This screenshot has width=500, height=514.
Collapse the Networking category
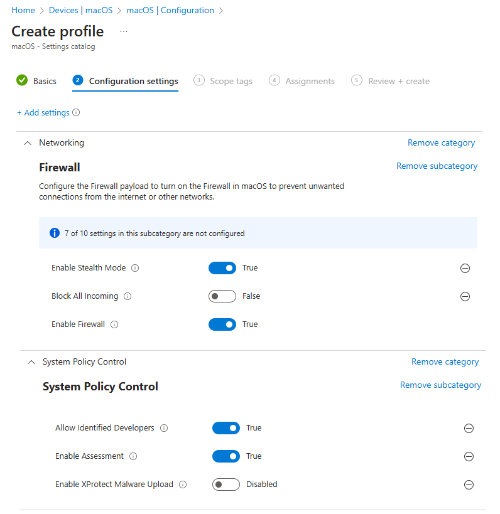[x=28, y=142]
